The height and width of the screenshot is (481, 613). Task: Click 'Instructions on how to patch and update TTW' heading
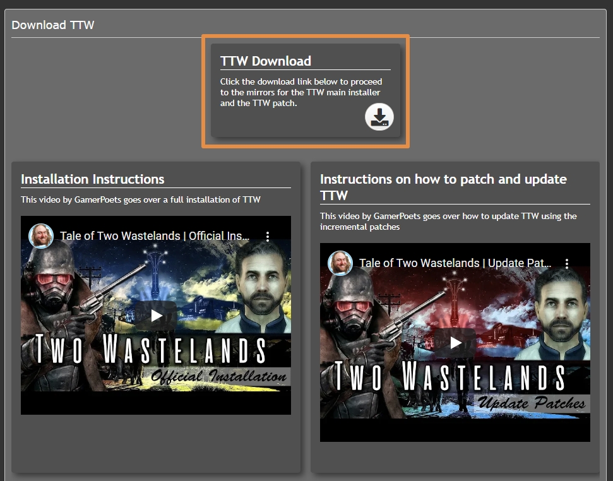click(x=443, y=187)
